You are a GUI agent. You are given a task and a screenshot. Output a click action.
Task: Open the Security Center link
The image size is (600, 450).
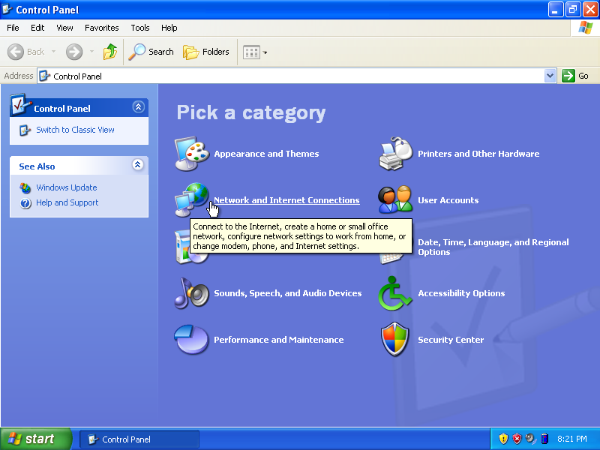(x=451, y=340)
